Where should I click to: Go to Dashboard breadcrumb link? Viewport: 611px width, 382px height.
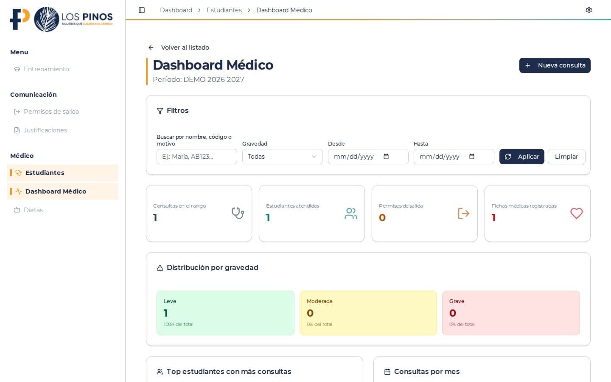pos(176,10)
